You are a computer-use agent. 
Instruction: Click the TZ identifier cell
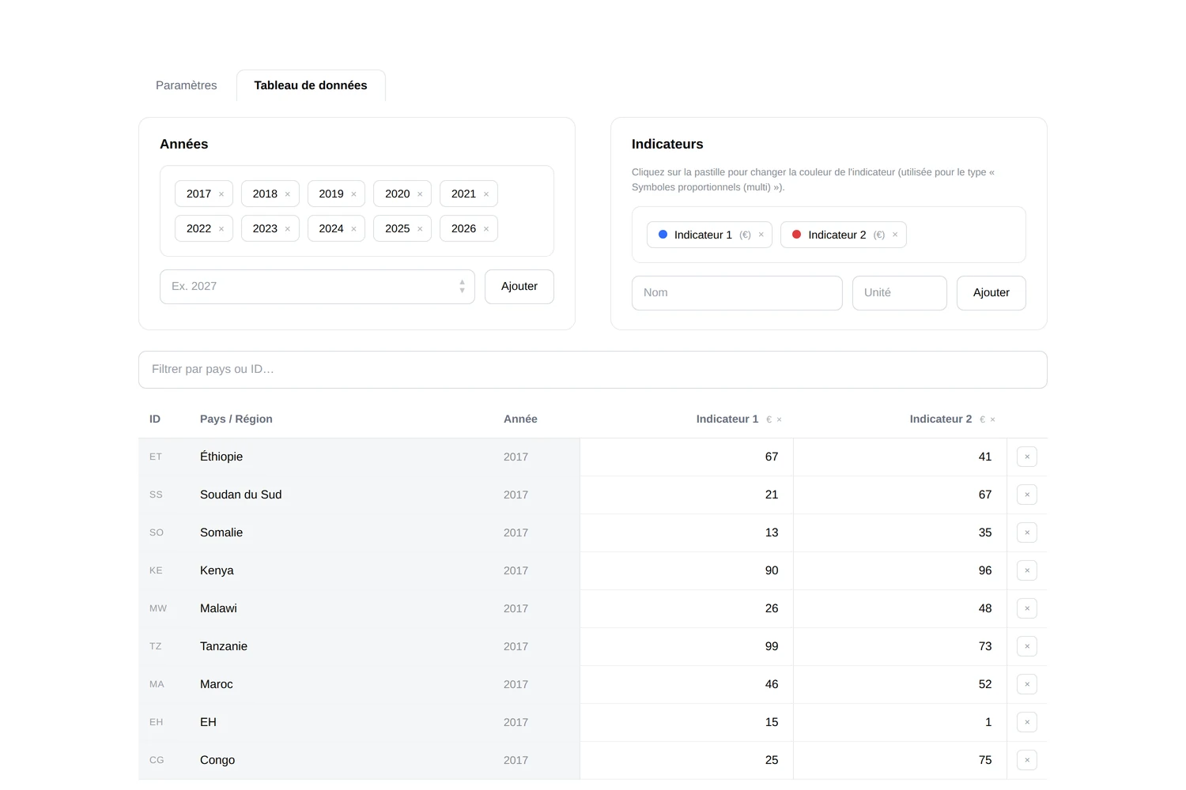[156, 647]
